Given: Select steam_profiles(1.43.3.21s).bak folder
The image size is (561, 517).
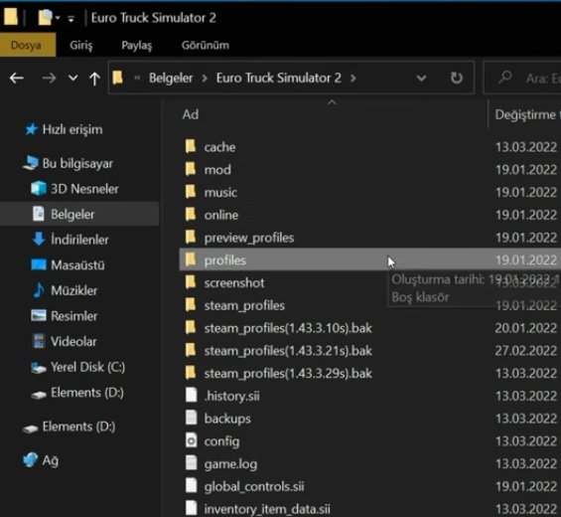Looking at the screenshot, I should [x=288, y=351].
